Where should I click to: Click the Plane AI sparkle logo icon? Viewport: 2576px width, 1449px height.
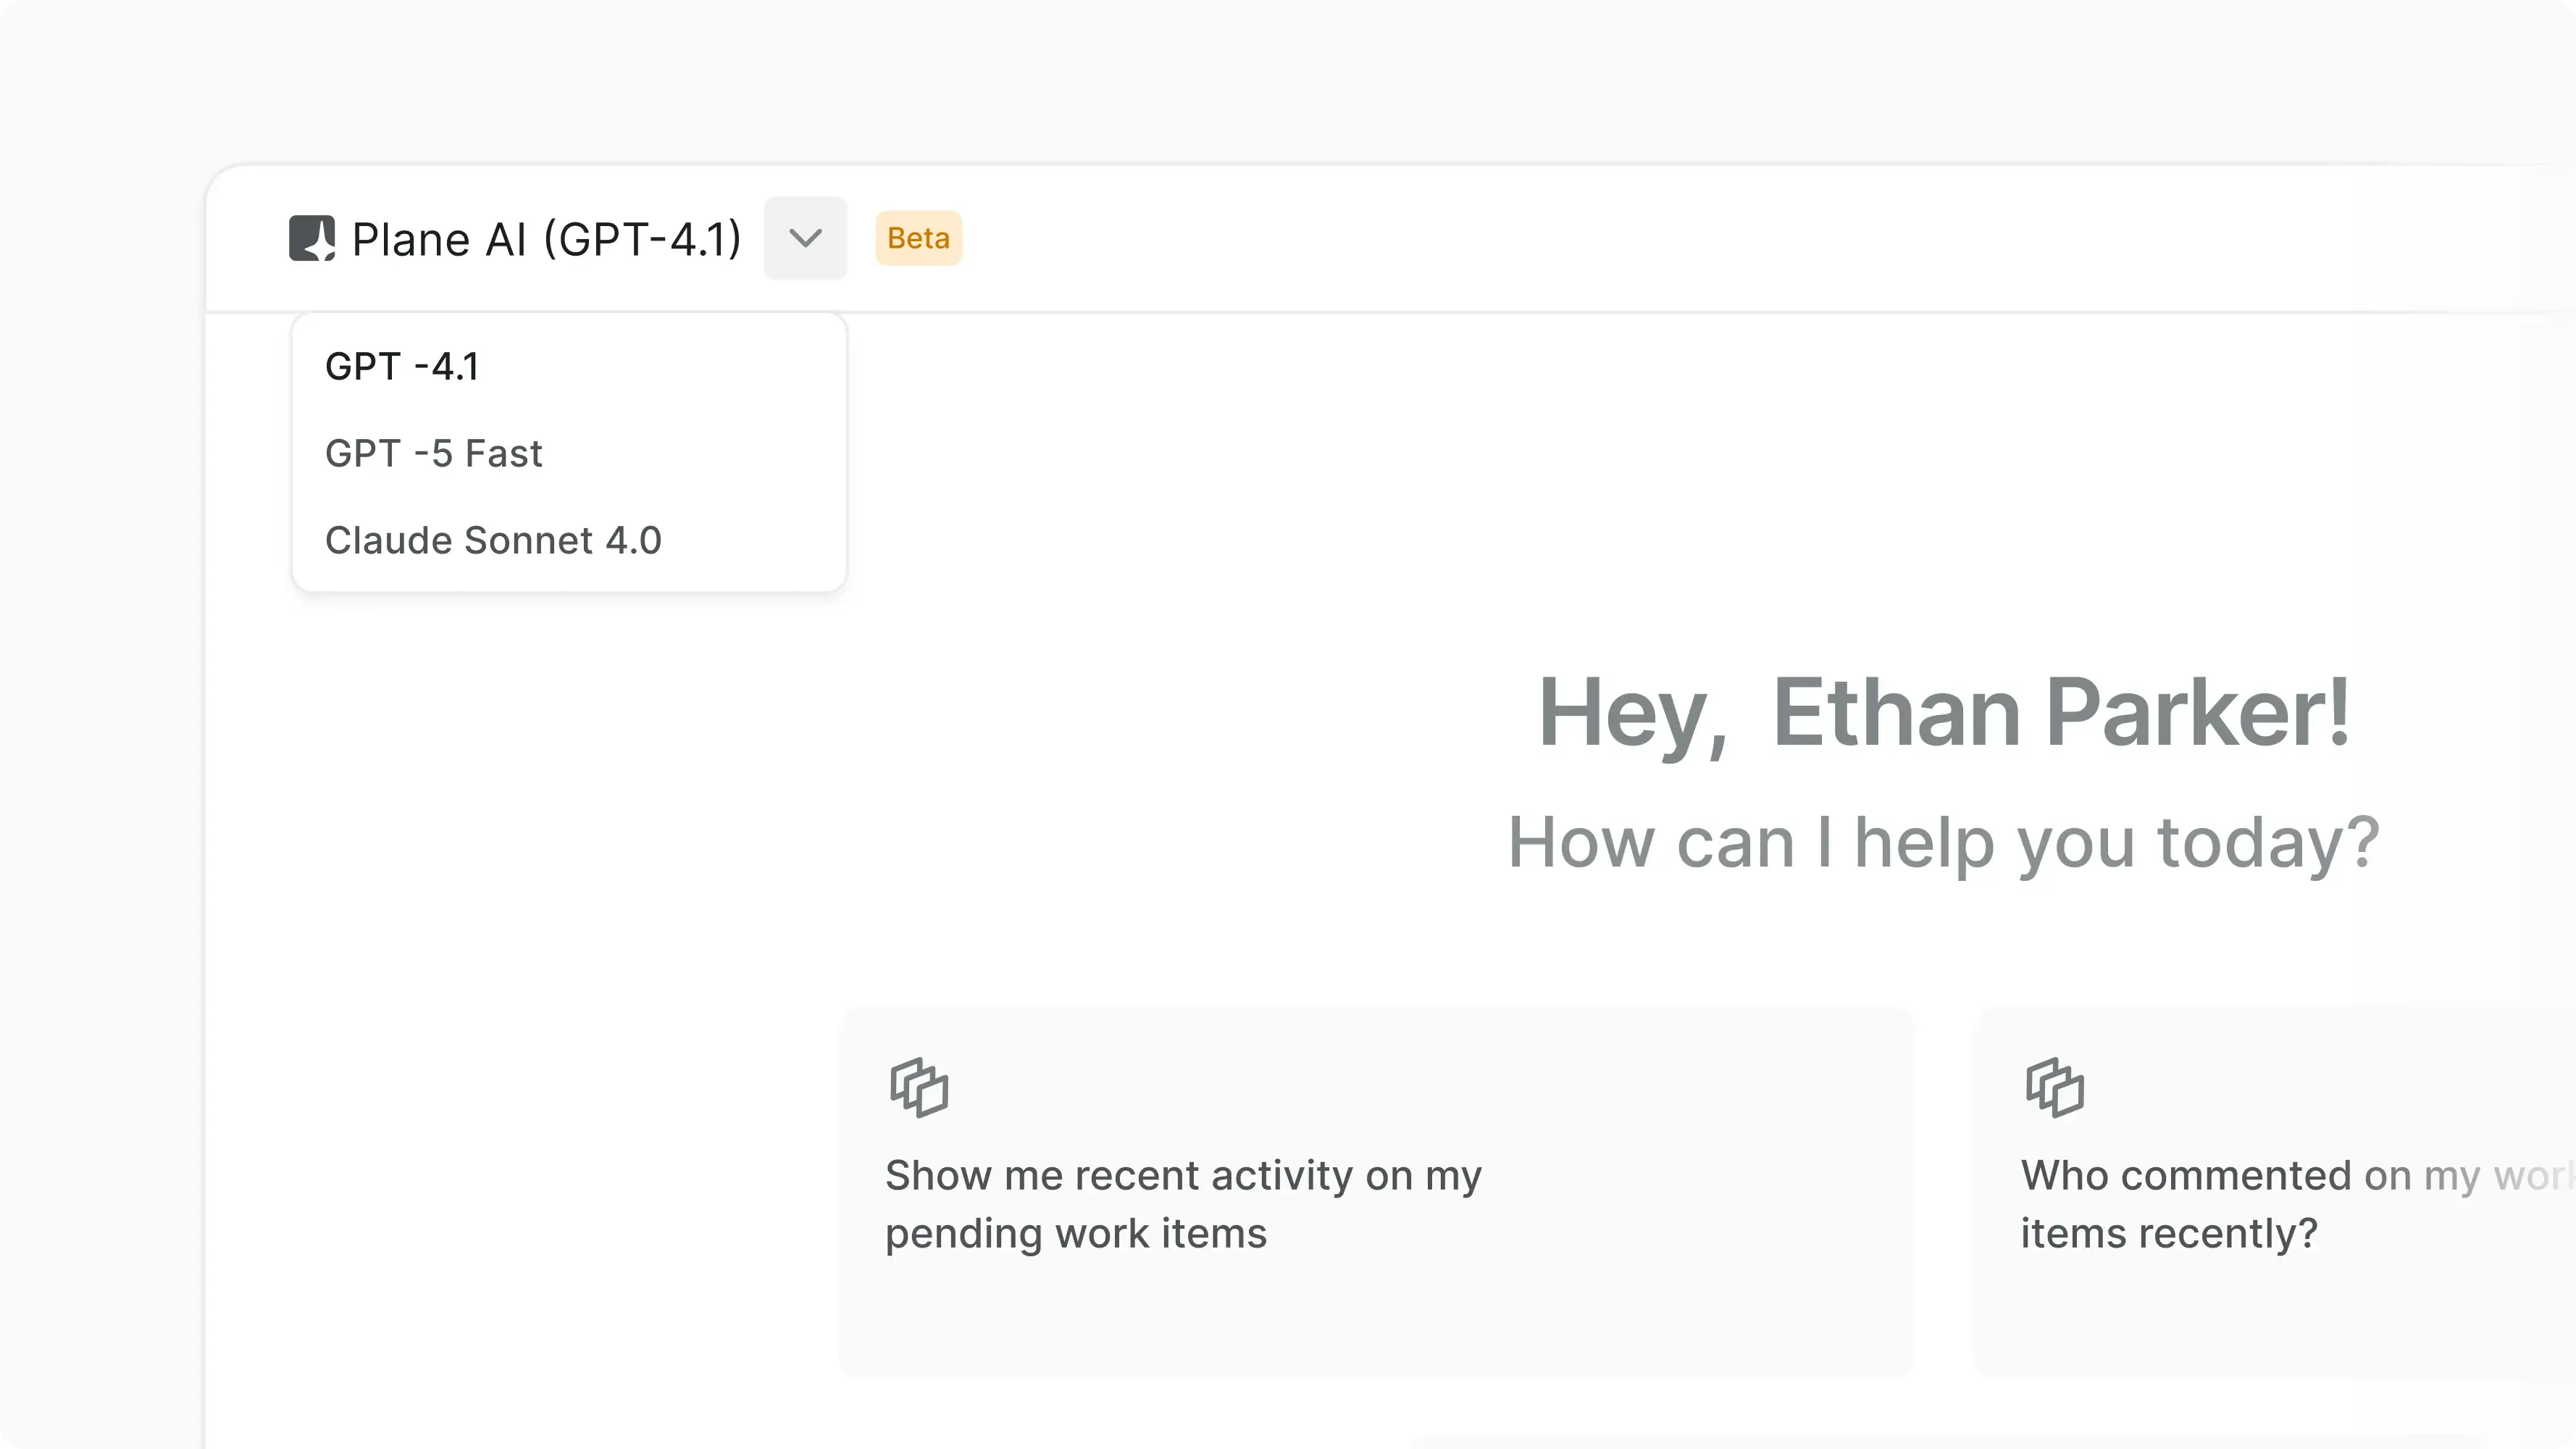311,238
